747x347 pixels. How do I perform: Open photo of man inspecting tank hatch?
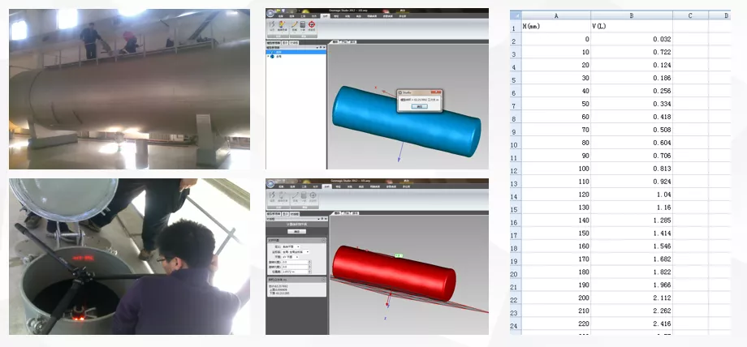(x=130, y=256)
